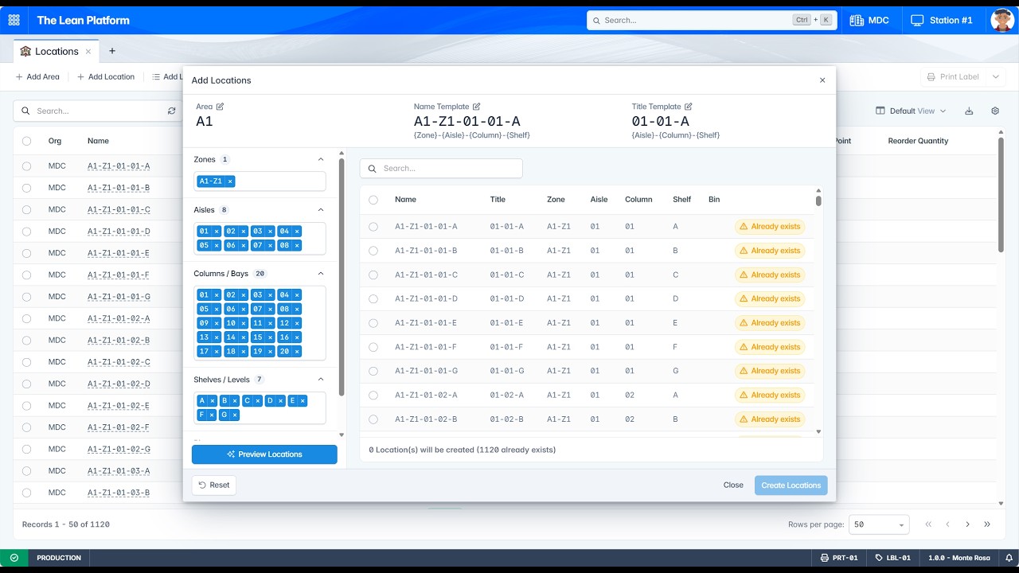
Task: Go to the last page of records
Action: [x=987, y=524]
